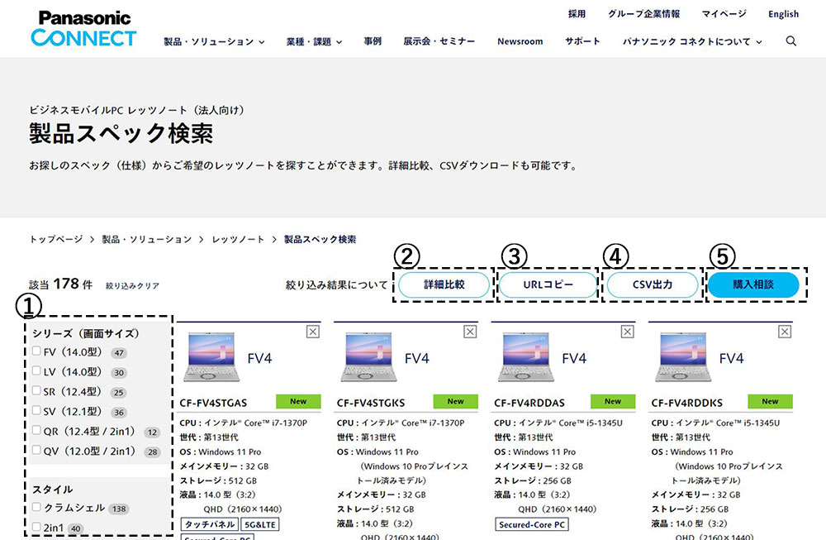Image resolution: width=826 pixels, height=540 pixels.
Task: Go to the サポート menu item
Action: (x=582, y=41)
